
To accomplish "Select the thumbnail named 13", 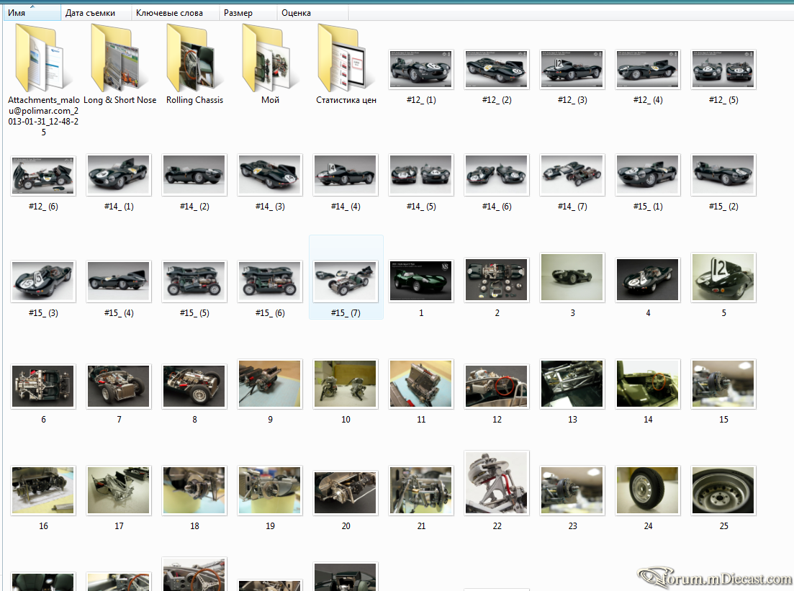I will pyautogui.click(x=572, y=384).
